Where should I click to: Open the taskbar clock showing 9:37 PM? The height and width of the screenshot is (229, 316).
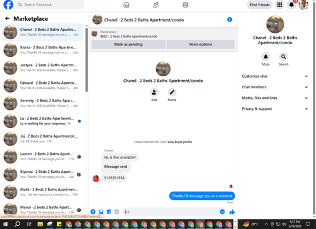coord(295,224)
